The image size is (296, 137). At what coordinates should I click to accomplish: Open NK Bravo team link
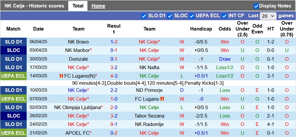78,42
